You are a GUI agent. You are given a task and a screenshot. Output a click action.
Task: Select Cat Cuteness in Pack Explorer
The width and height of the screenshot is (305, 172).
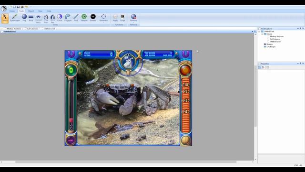pyautogui.click(x=275, y=39)
